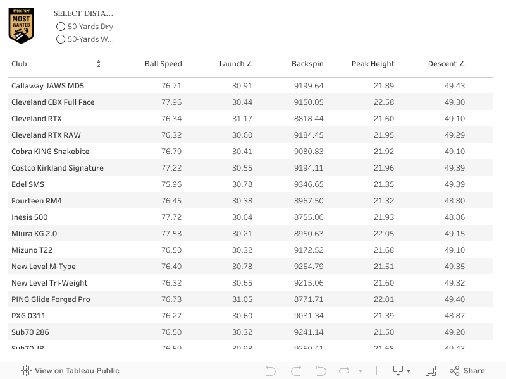Select the Cleveland RTX RAW row label

46,135
